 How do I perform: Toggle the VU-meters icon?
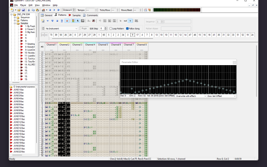(73, 21)
